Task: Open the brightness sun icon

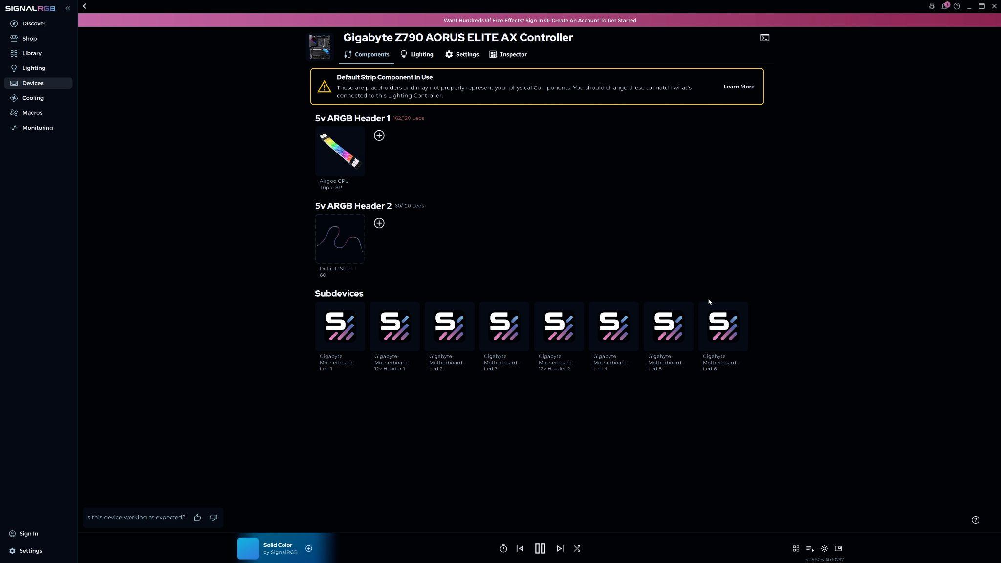Action: click(824, 549)
